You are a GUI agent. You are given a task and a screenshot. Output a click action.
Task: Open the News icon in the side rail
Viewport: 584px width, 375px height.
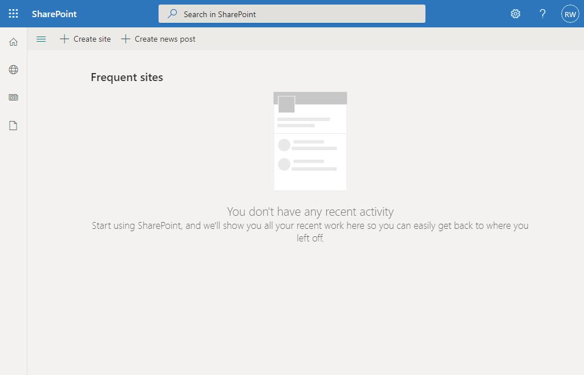(x=14, y=97)
